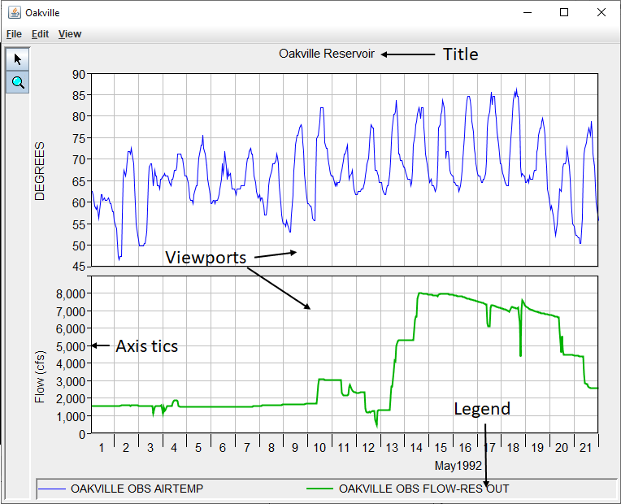Select the Flow (cfs) y-axis label

point(39,376)
